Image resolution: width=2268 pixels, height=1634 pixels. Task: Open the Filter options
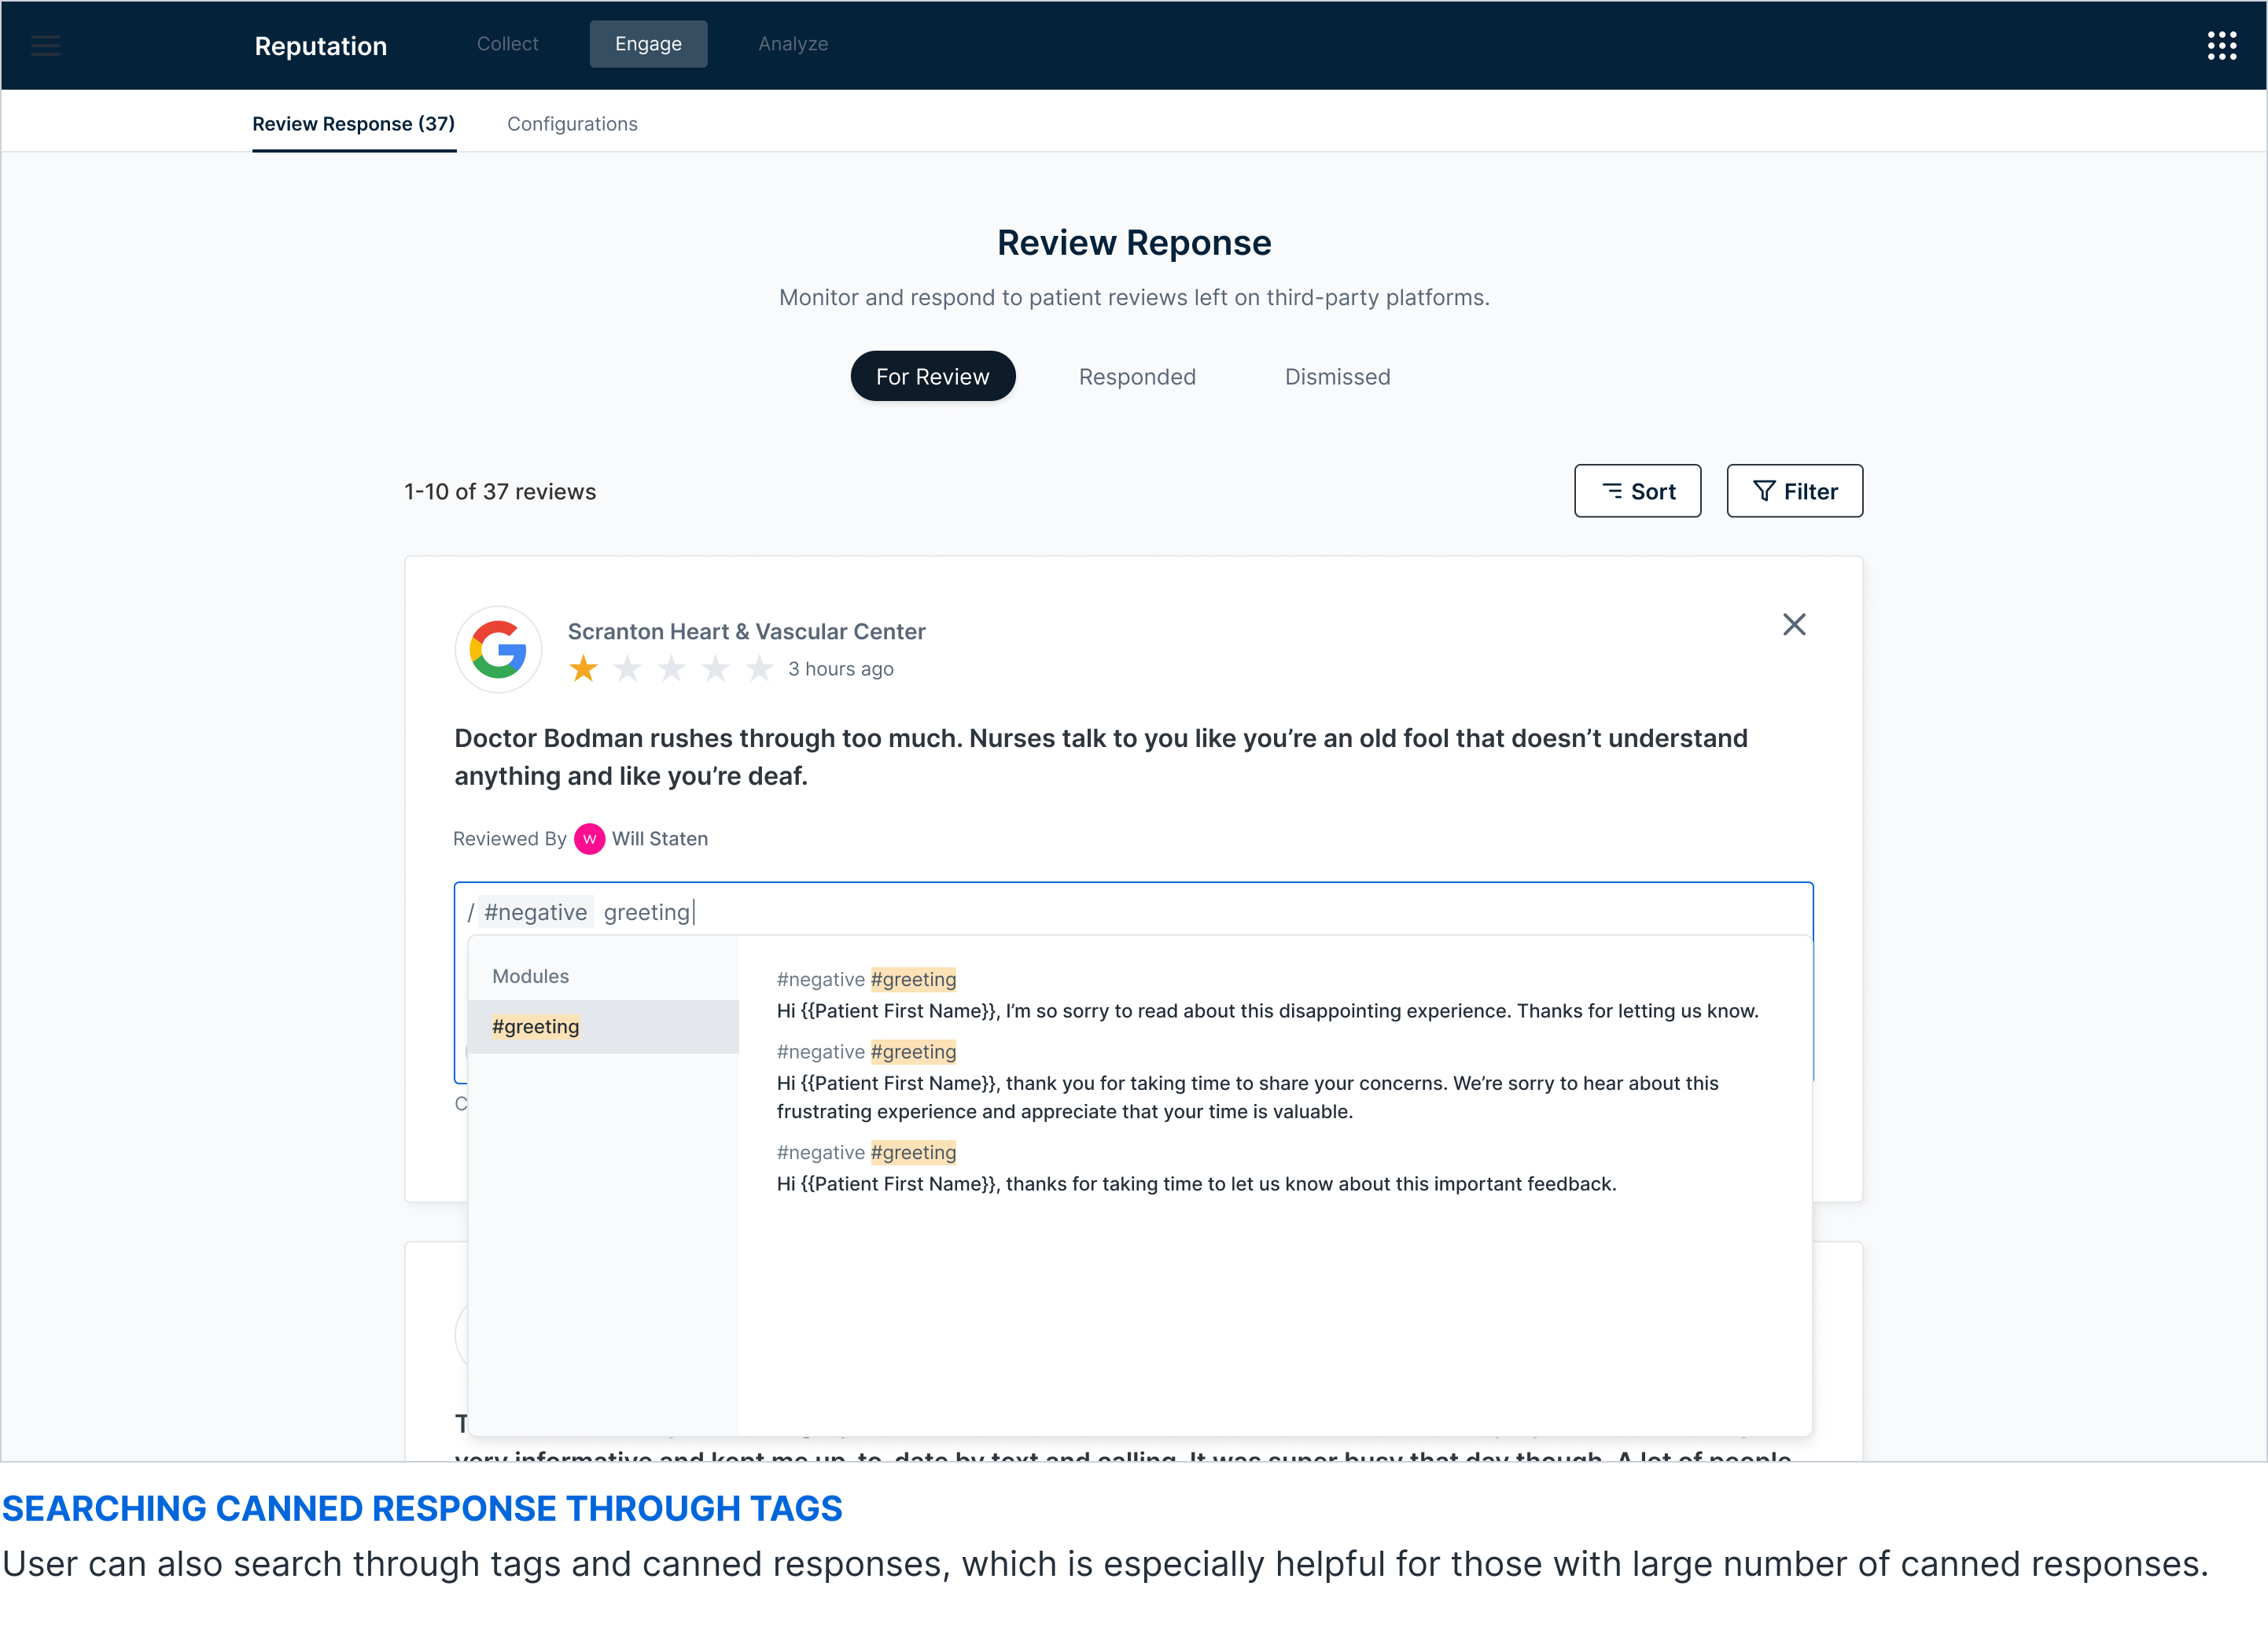[x=1794, y=491]
